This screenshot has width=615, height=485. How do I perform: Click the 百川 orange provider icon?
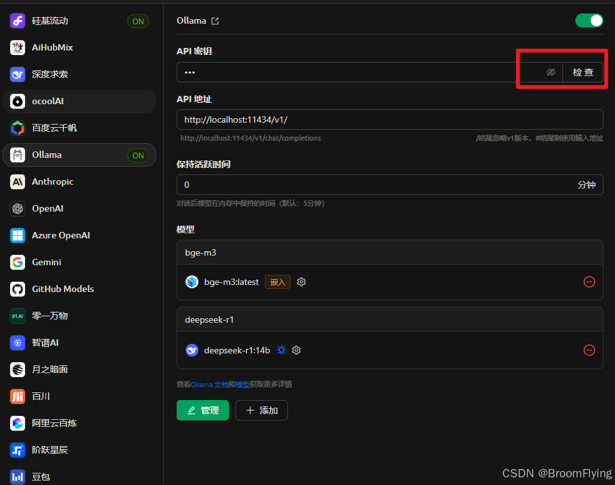pyautogui.click(x=18, y=396)
